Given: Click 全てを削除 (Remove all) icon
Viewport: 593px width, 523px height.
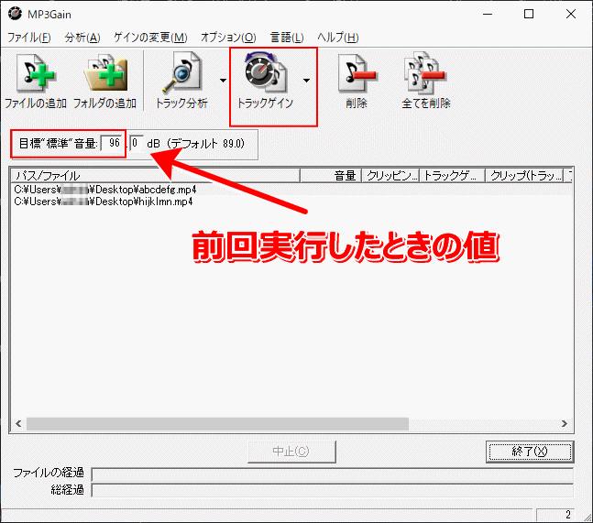Looking at the screenshot, I should pyautogui.click(x=425, y=82).
